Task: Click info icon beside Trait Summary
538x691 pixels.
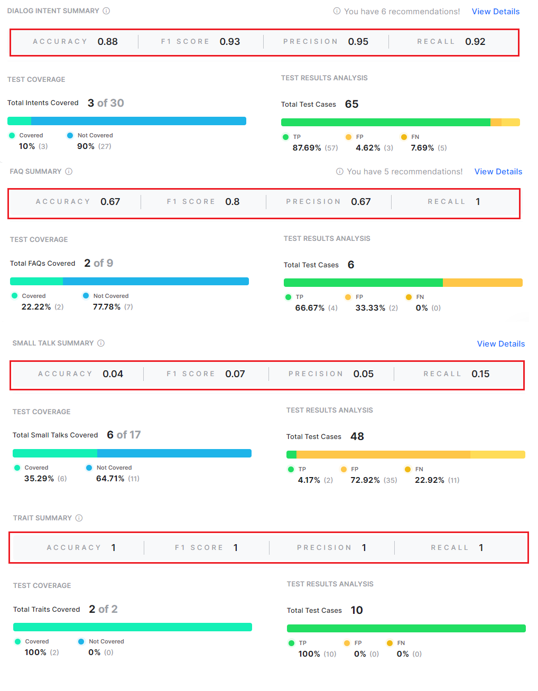Action: click(x=79, y=518)
